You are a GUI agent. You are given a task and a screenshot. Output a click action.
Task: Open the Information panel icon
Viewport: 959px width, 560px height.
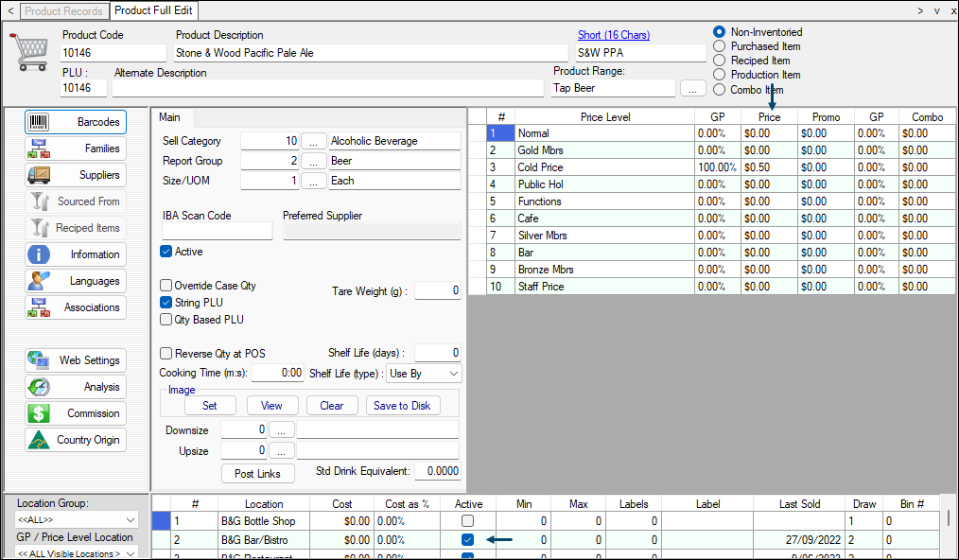[x=39, y=254]
